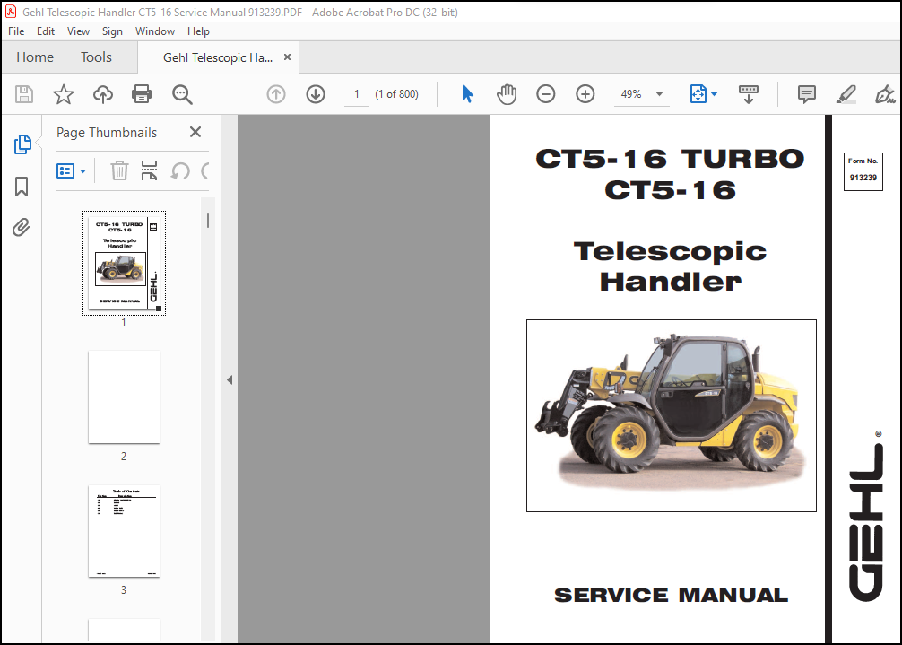Open the Find text magnifier tool
The height and width of the screenshot is (645, 902).
182,94
